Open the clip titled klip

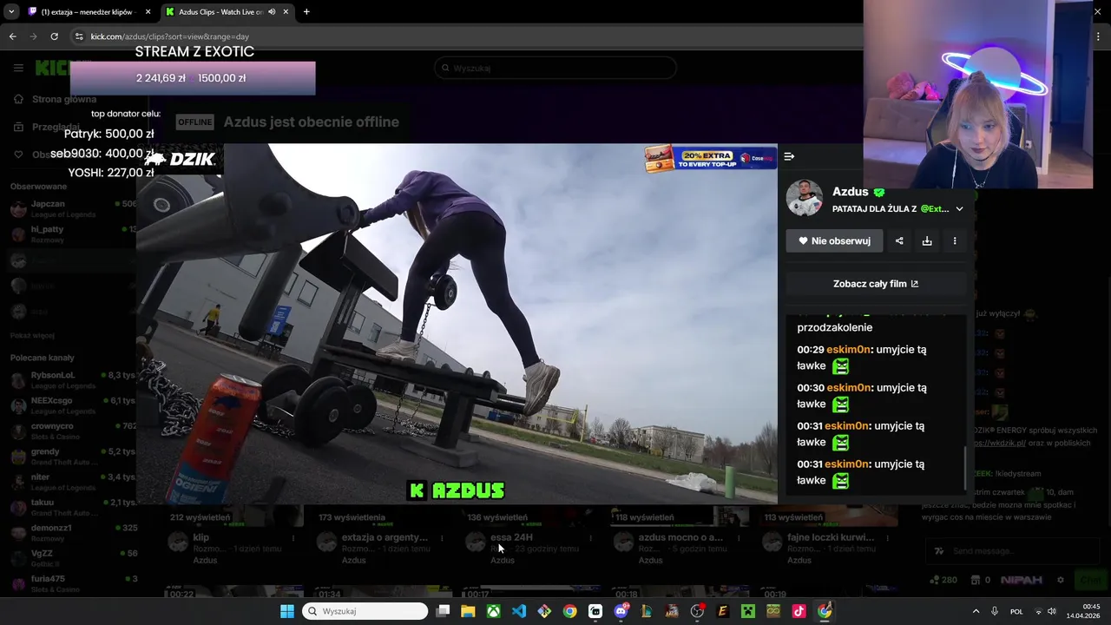tap(201, 537)
